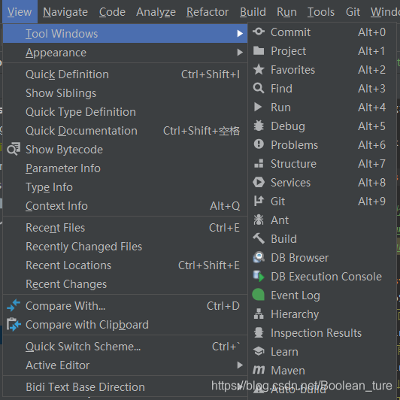Image resolution: width=400 pixels, height=400 pixels.
Task: Select the Problems exclamation icon
Action: 259,144
